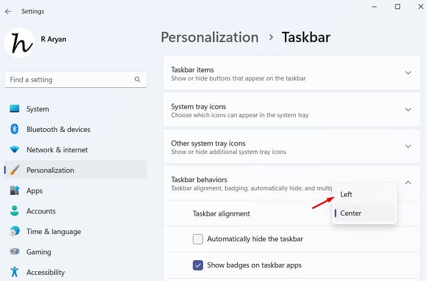Expand the System tray icons section
This screenshot has height=281, width=427.
408,110
